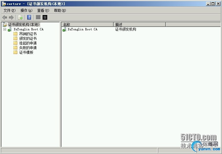The image size is (222, 154).
Task: Minimize the certsrv window
Action: (x=208, y=4)
